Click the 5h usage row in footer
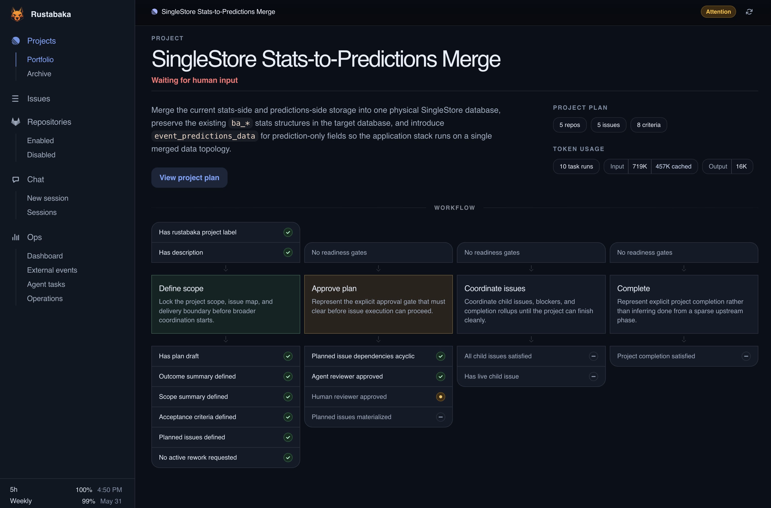This screenshot has width=771, height=508. (x=66, y=490)
